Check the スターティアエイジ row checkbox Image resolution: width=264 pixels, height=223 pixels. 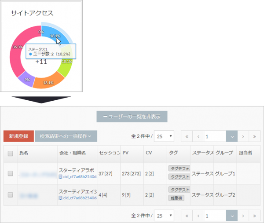point(11,195)
